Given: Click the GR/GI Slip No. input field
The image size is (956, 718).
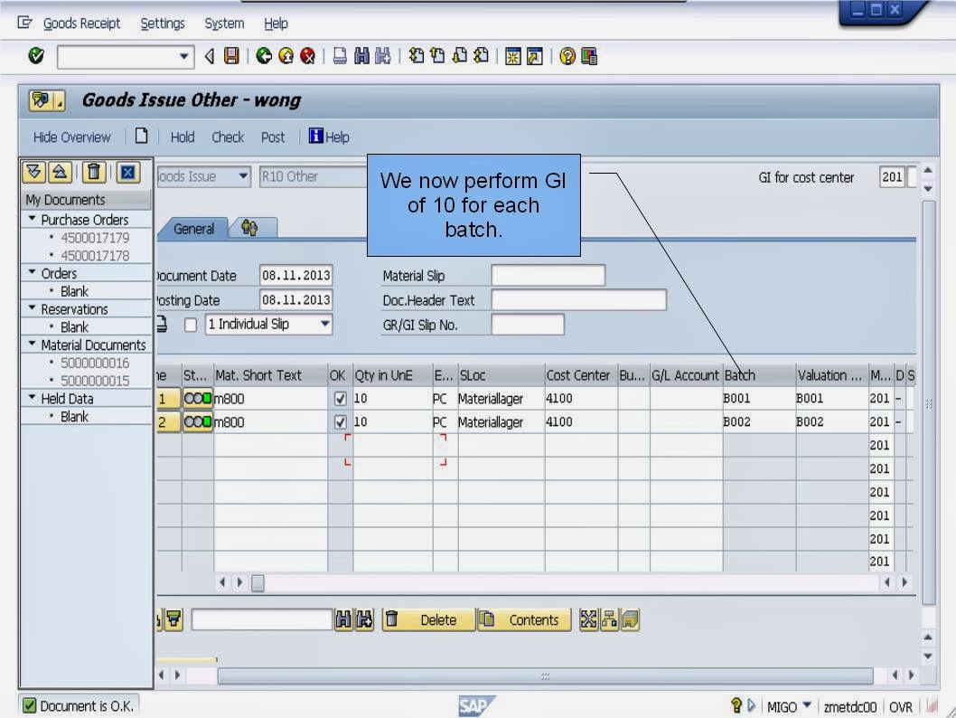Looking at the screenshot, I should [528, 325].
